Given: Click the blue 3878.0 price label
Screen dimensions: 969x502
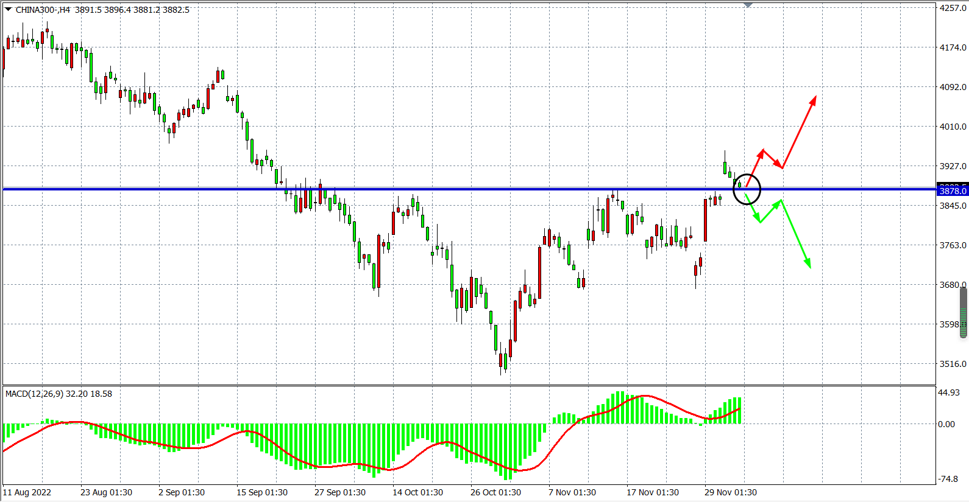Looking at the screenshot, I should [x=953, y=191].
